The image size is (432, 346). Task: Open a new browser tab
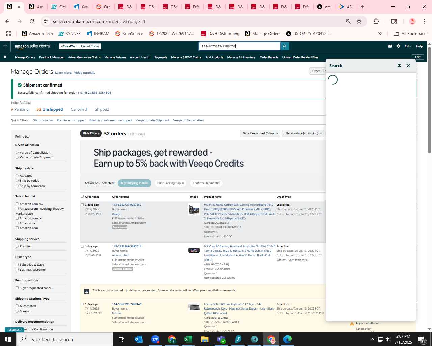coord(363,7)
